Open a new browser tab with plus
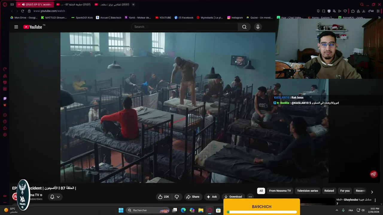The width and height of the screenshot is (383, 215). tap(133, 4)
